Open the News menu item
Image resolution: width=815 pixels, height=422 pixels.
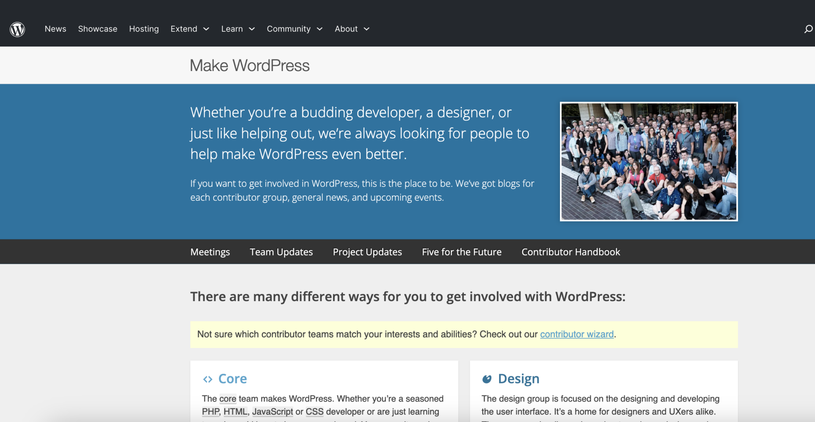coord(55,29)
